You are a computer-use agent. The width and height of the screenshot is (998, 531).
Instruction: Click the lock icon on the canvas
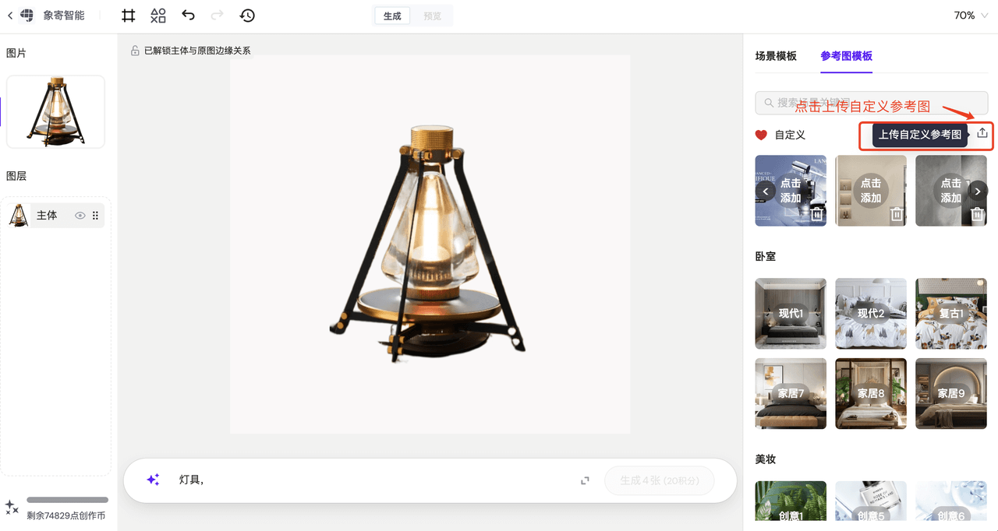(135, 51)
